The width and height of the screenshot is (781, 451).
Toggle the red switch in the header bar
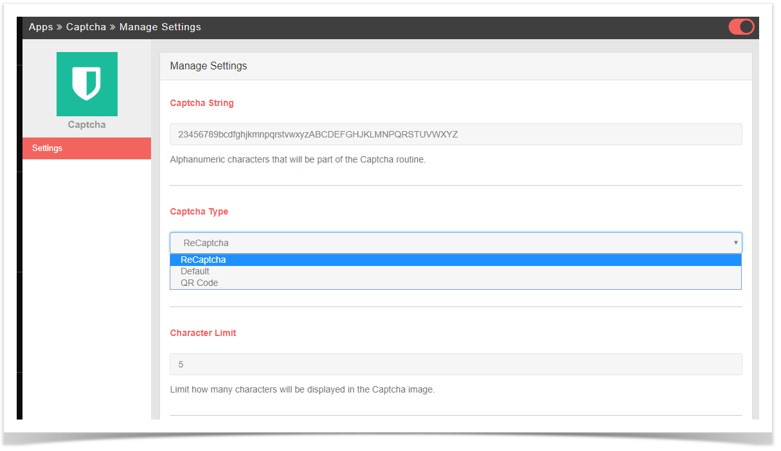coord(741,27)
